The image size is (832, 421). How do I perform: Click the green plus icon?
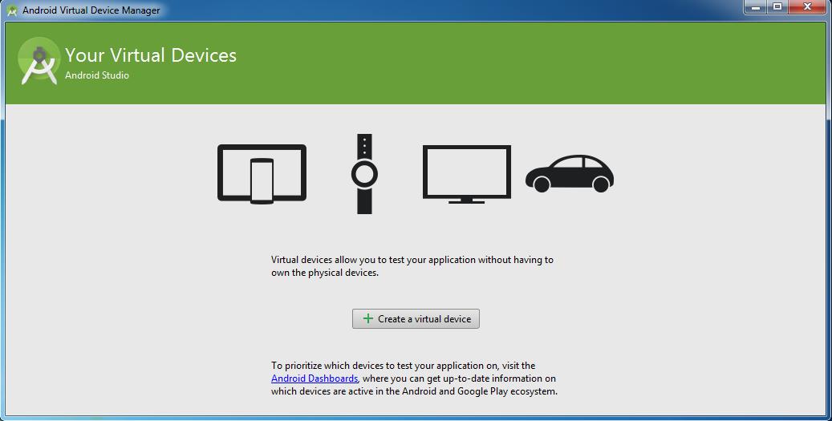tap(367, 318)
